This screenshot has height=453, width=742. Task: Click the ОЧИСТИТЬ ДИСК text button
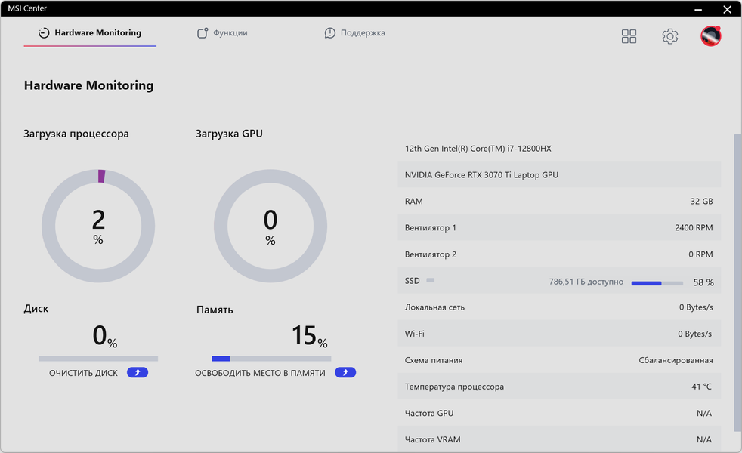[83, 373]
